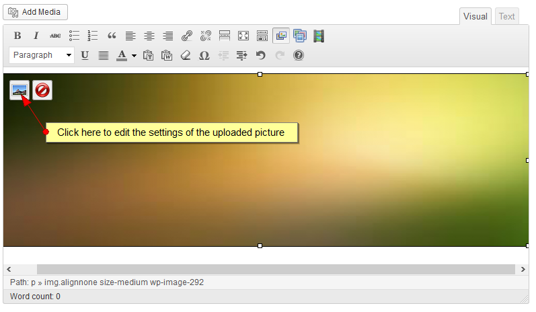Undo the last action
Viewport: 536px width, 312px height.
tap(260, 55)
